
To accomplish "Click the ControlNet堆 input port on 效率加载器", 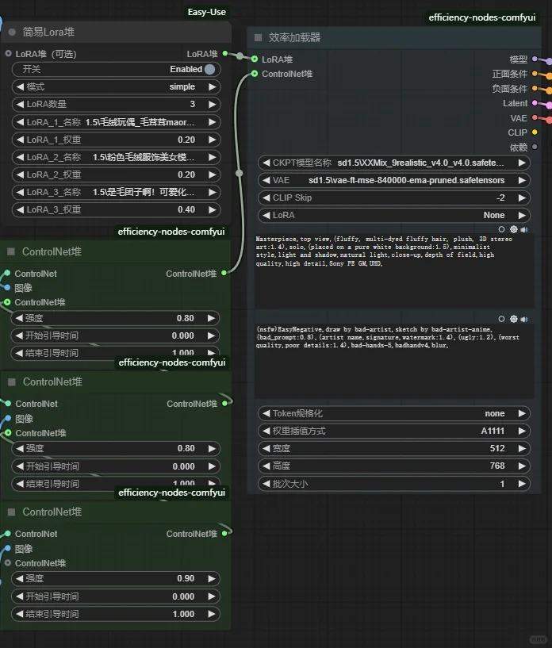I will click(255, 74).
